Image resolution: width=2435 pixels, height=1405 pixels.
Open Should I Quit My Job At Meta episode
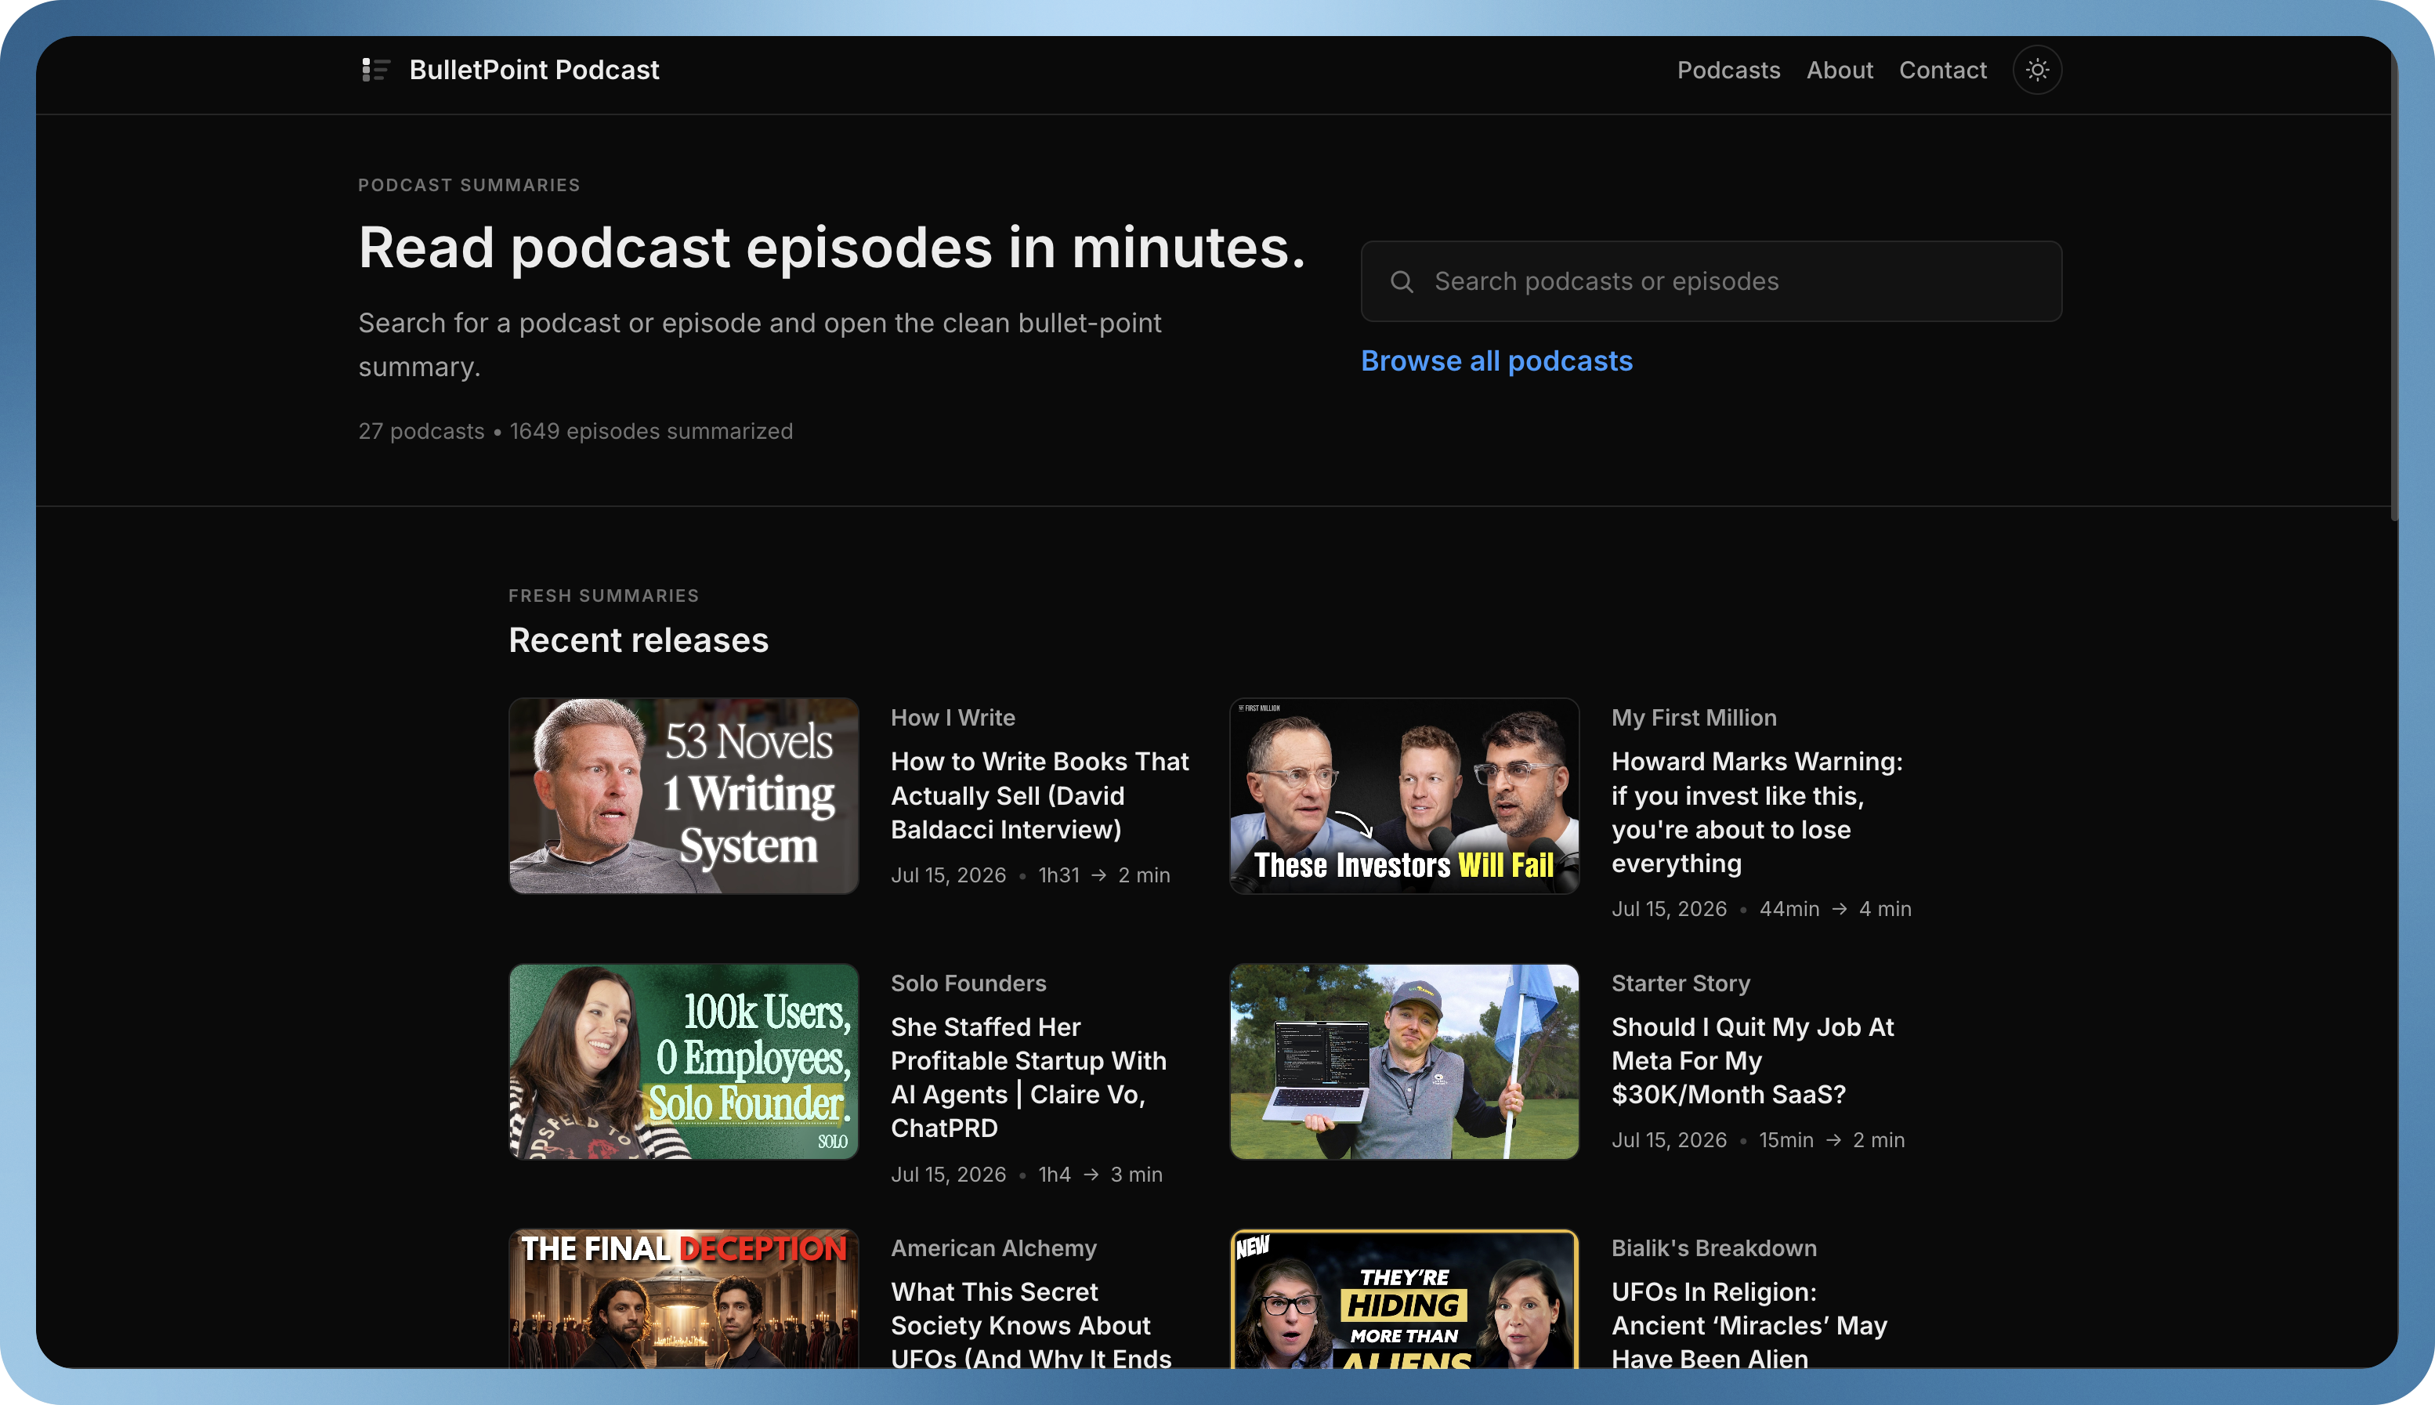point(1752,1060)
